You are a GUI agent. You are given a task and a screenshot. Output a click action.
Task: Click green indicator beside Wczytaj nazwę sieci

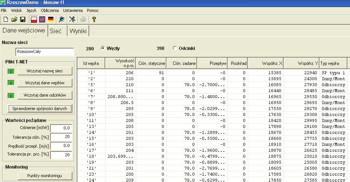(11, 71)
